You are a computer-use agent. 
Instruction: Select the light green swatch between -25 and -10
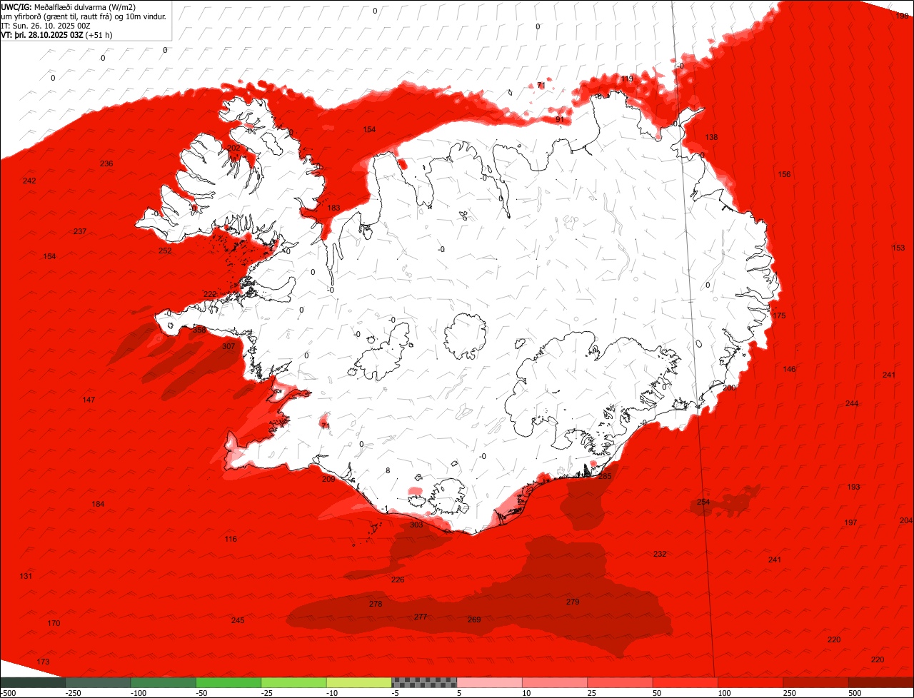click(x=293, y=682)
